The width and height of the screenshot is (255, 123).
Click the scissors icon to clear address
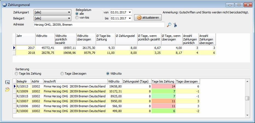175,25
